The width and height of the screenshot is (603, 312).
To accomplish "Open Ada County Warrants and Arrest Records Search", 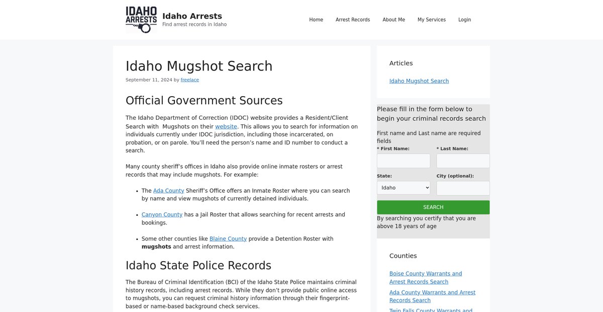I will coord(432,296).
